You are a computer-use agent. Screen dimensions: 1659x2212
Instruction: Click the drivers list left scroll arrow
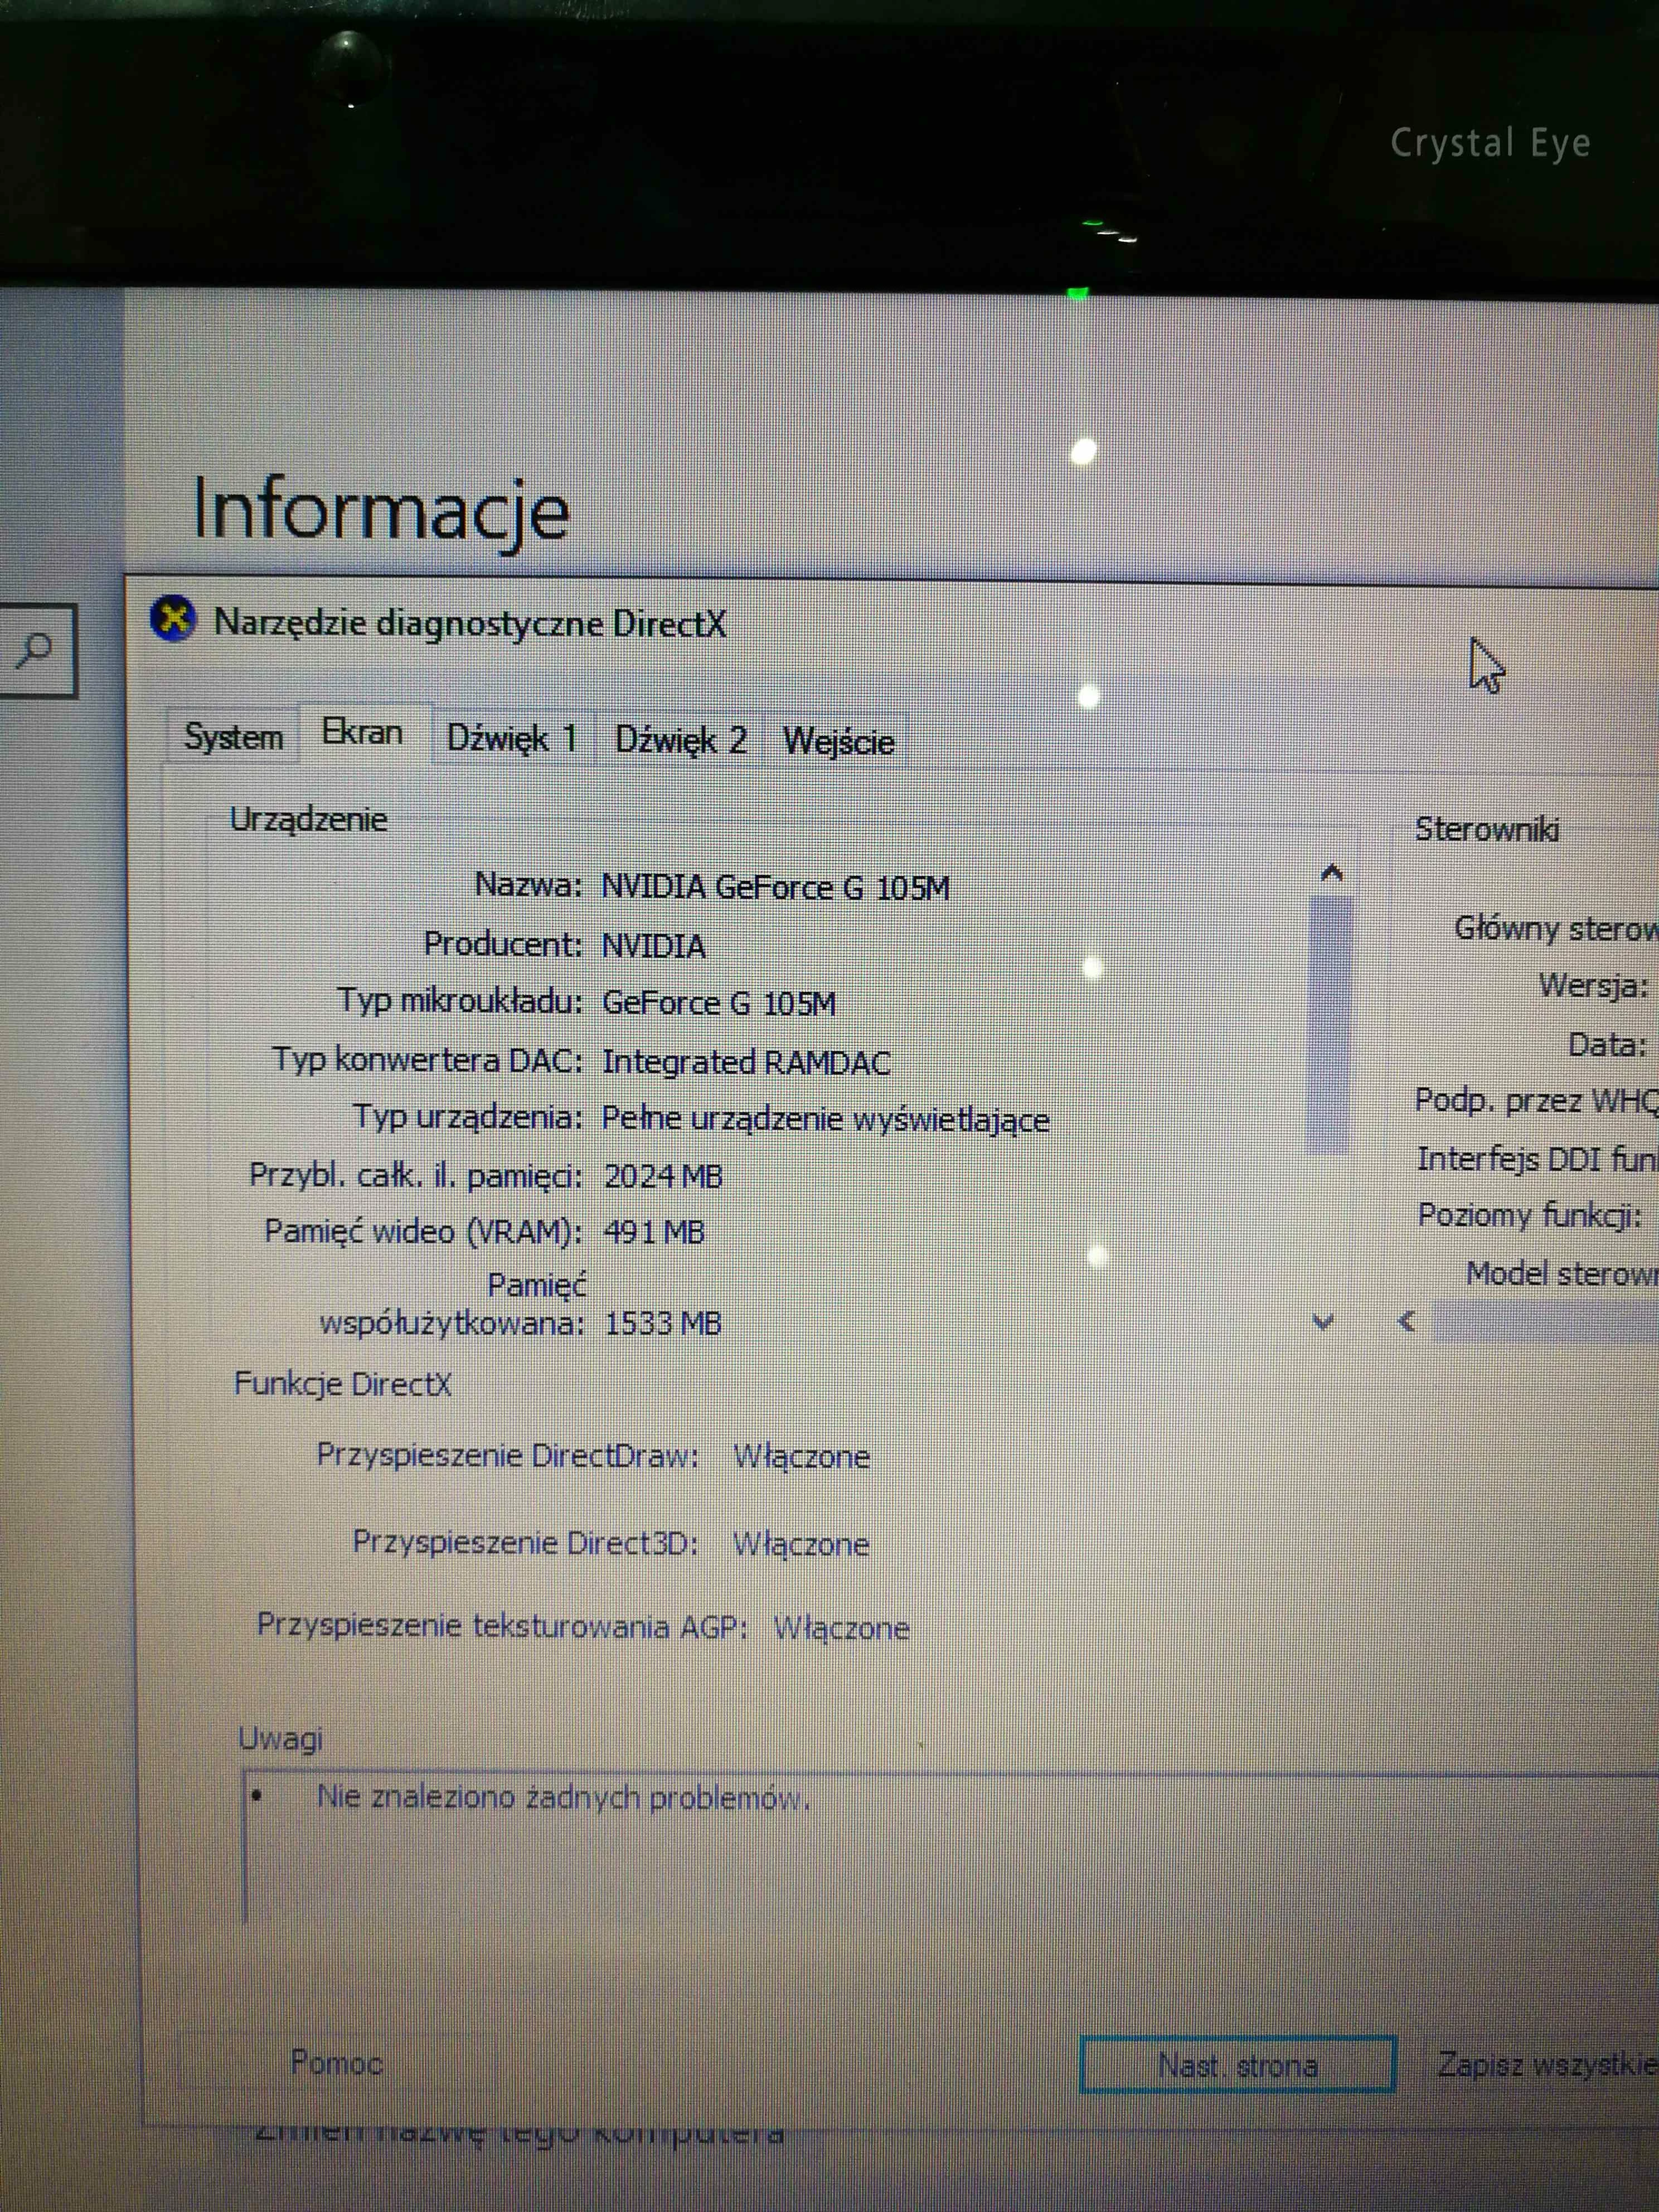[1407, 1322]
